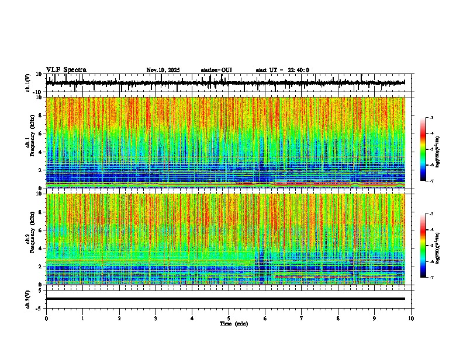Screen dimensions: 463x357
Task: Click the "-3" label on ch.2 color bar
Action: pyautogui.click(x=431, y=214)
